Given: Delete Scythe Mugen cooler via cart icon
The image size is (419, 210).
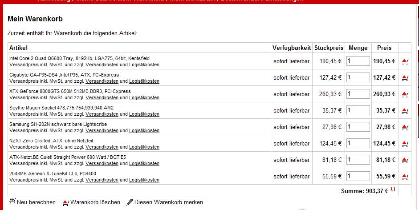Looking at the screenshot, I should click(x=405, y=111).
